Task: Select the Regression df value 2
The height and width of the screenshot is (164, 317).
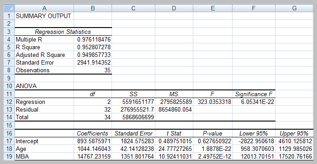Action: [93, 102]
